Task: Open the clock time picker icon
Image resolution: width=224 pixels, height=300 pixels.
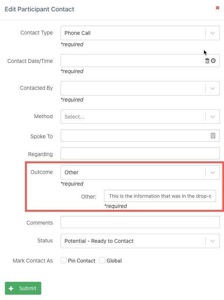Action: pyautogui.click(x=213, y=61)
